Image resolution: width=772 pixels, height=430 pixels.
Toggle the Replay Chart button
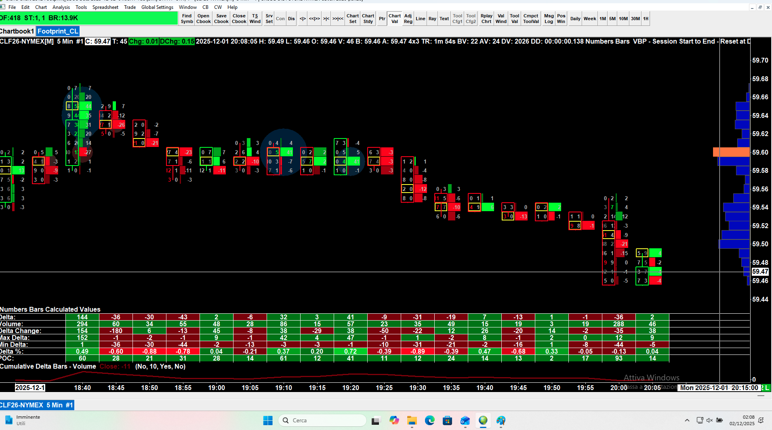click(x=486, y=19)
